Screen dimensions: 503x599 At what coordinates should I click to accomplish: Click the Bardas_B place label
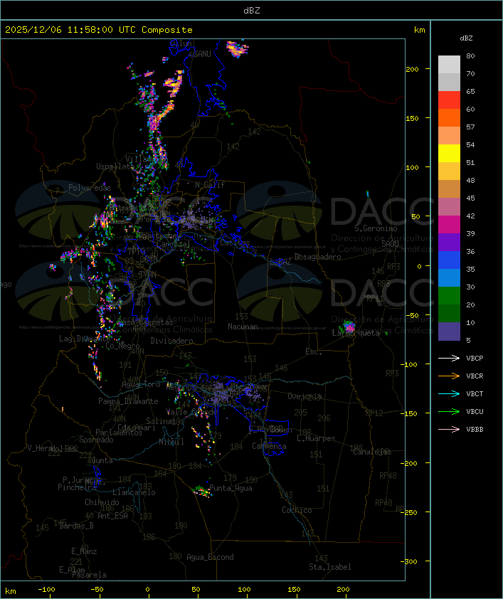tap(76, 526)
